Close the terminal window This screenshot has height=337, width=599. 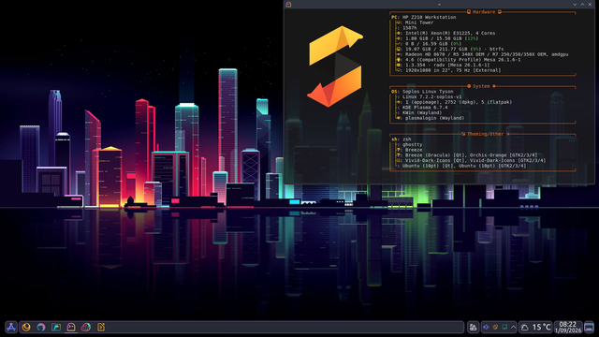pyautogui.click(x=590, y=4)
